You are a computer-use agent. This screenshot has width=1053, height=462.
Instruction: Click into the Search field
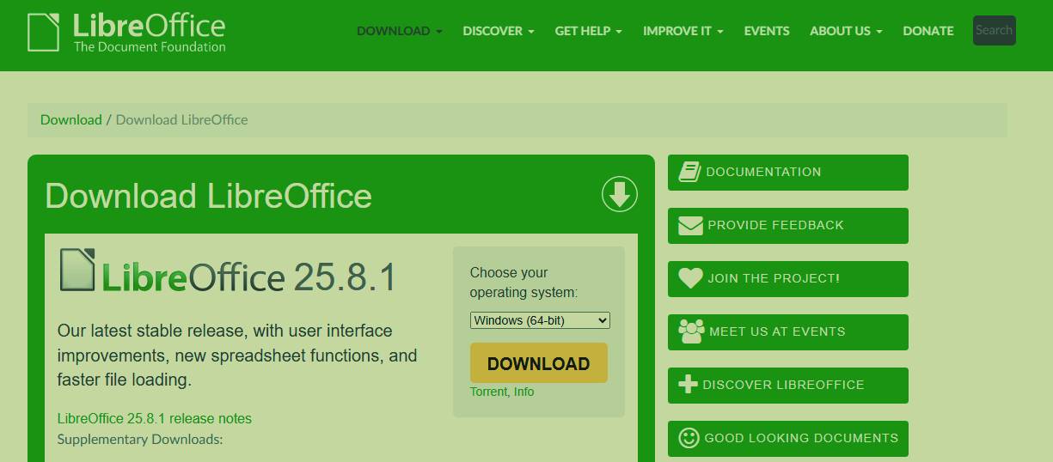(x=995, y=30)
